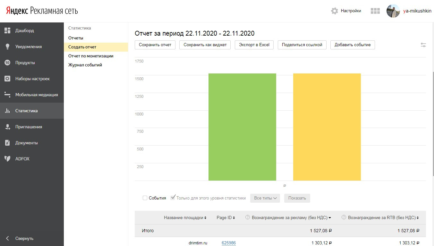Image resolution: width=434 pixels, height=246 pixels.
Task: Click the report period heading
Action: tap(195, 33)
